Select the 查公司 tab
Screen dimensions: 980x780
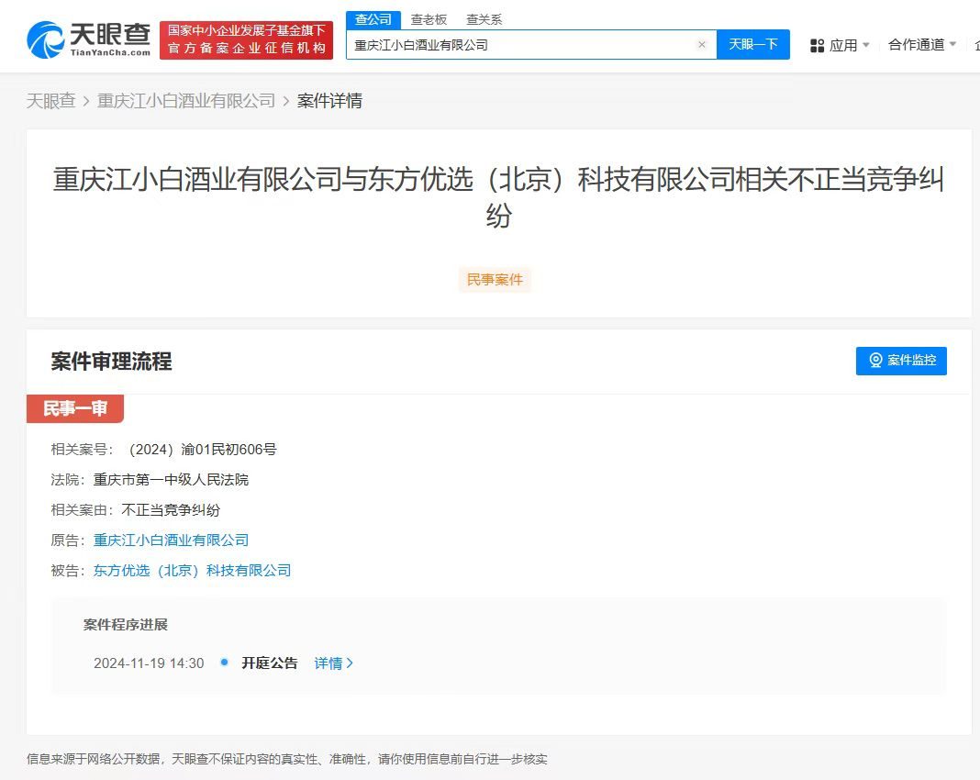[373, 18]
